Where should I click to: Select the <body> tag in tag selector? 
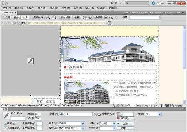(5, 106)
